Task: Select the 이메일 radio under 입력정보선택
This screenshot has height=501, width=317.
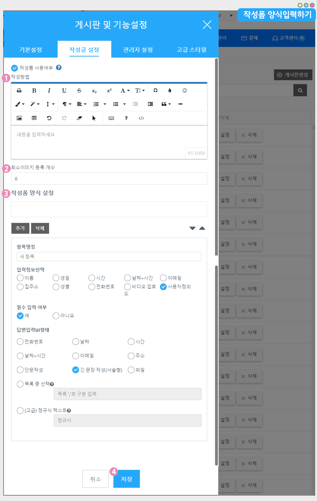Action: [164, 278]
